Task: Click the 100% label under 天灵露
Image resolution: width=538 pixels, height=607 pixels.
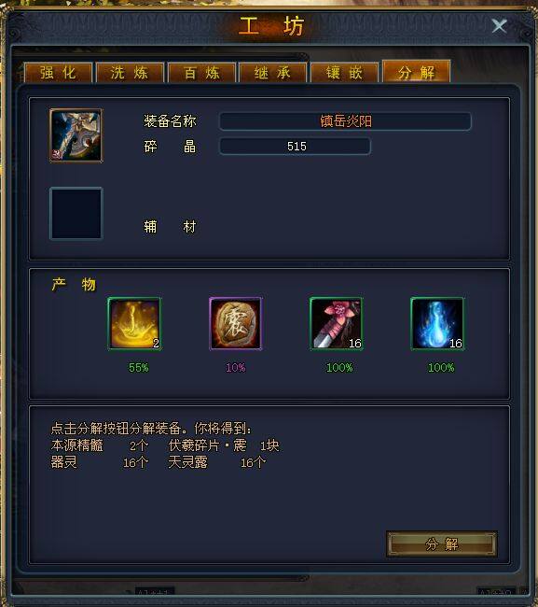Action: (441, 367)
